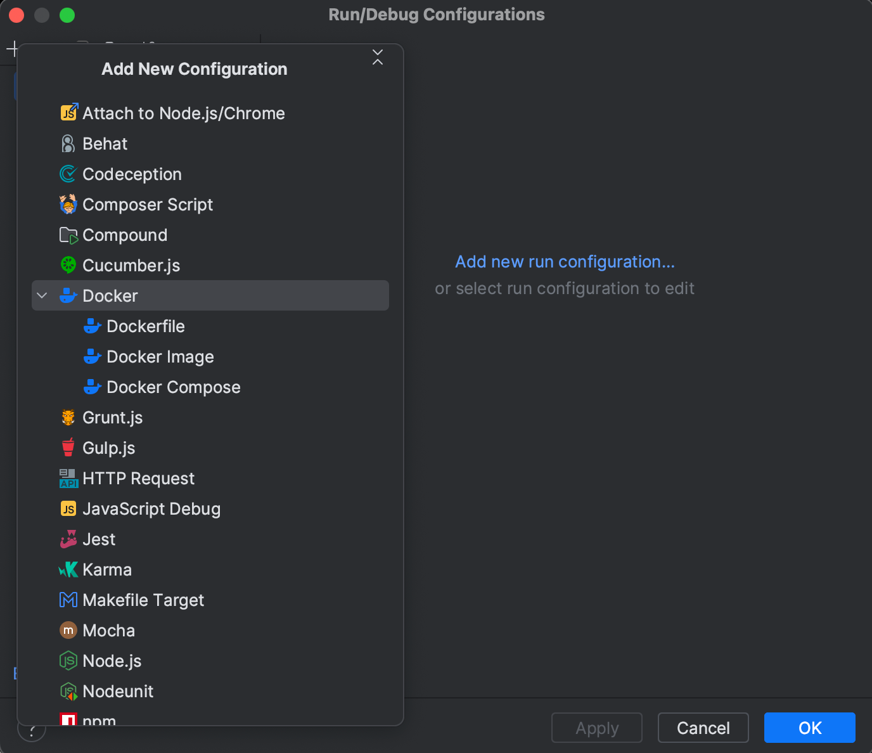Click the Cancel button
The image size is (872, 753).
703,728
